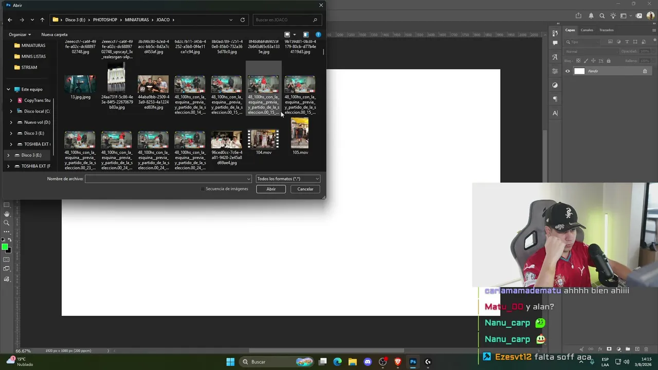Screen dimensions: 658x370
Task: Open the Comments panel icon in the dock
Action: [x=555, y=43]
